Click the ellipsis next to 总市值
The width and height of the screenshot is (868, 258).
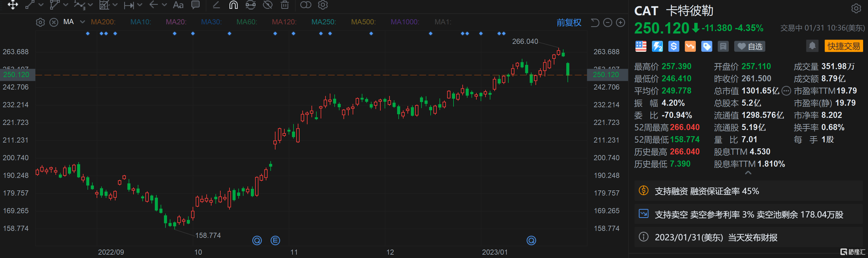(786, 91)
